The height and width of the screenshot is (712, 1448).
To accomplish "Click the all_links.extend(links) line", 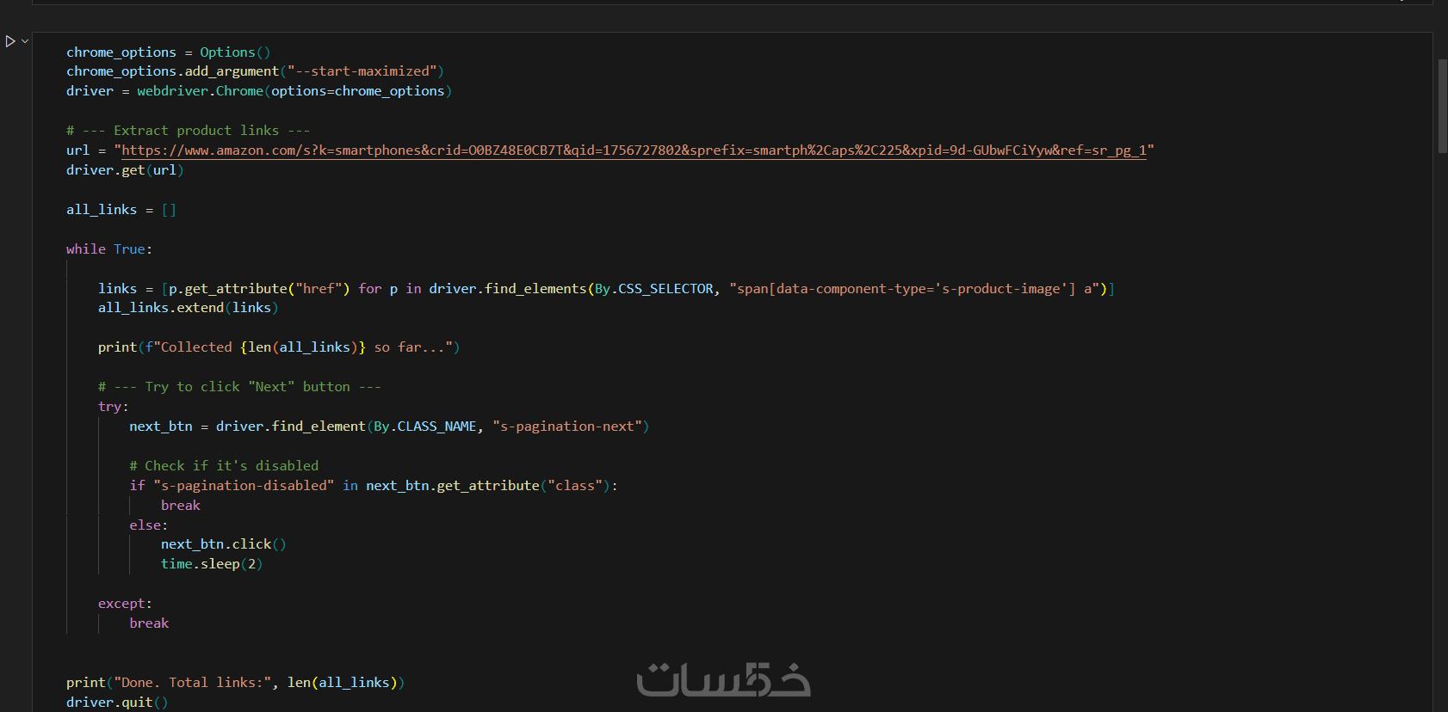I will tap(188, 308).
